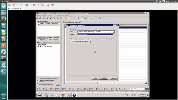The width and height of the screenshot is (178, 100).
Task: Click the orange stamp icon in viewer toolbar
Action: pos(48,5)
